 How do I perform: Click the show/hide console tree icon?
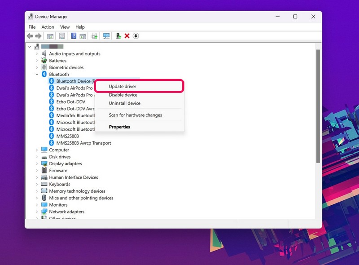coord(50,36)
